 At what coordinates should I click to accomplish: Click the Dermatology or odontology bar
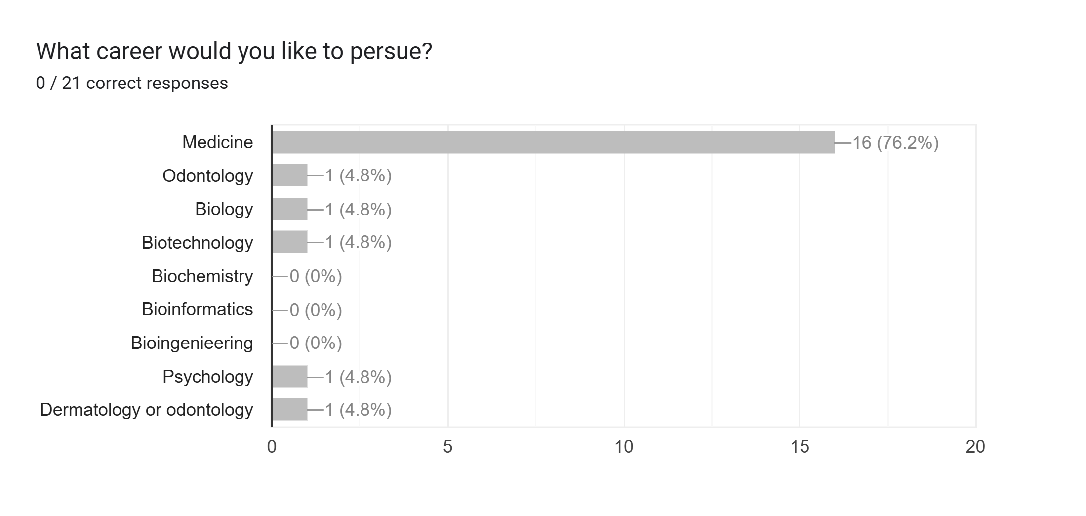pyautogui.click(x=289, y=409)
